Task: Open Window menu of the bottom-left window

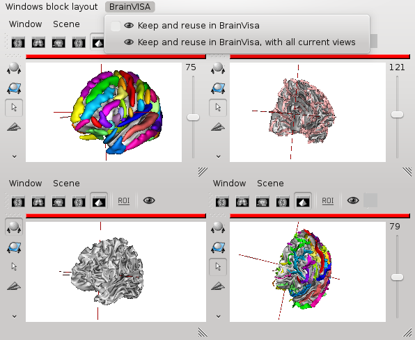Action: (x=25, y=184)
